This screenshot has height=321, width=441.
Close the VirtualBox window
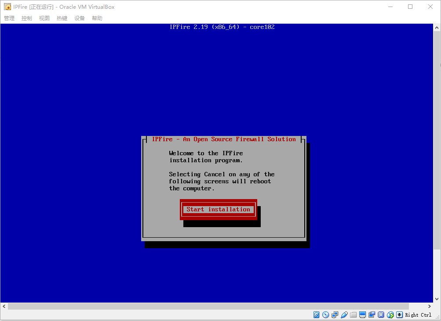coord(430,7)
